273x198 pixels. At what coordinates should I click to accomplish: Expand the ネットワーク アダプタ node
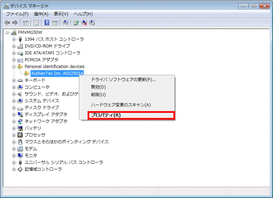14,121
